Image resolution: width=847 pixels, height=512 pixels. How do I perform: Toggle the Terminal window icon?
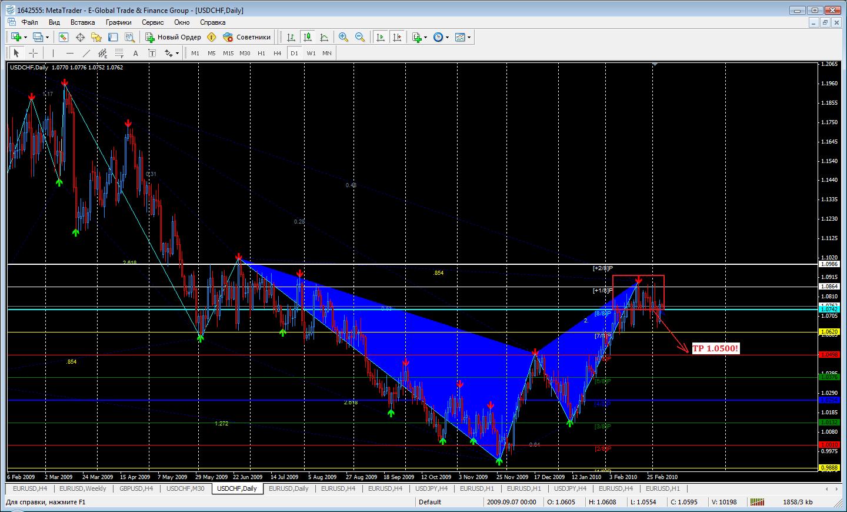(x=113, y=37)
